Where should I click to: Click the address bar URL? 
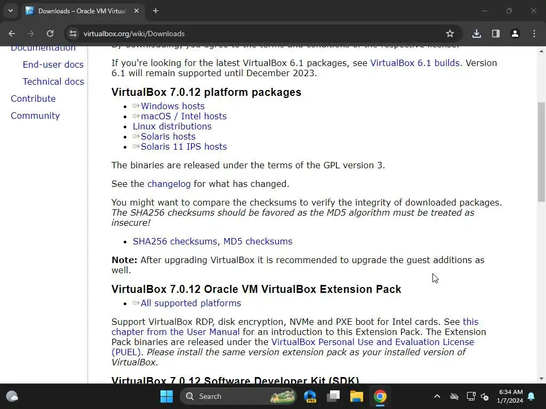tap(134, 34)
